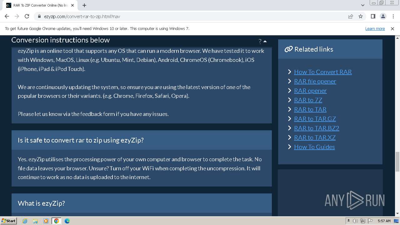The width and height of the screenshot is (400, 225).
Task: Click the network tray icon
Action: (363, 221)
